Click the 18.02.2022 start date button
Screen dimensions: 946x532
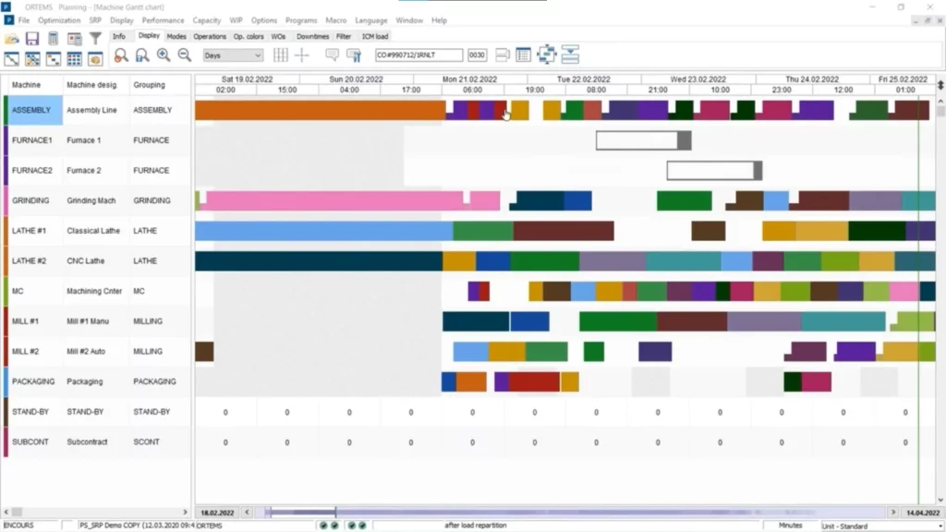[217, 512]
